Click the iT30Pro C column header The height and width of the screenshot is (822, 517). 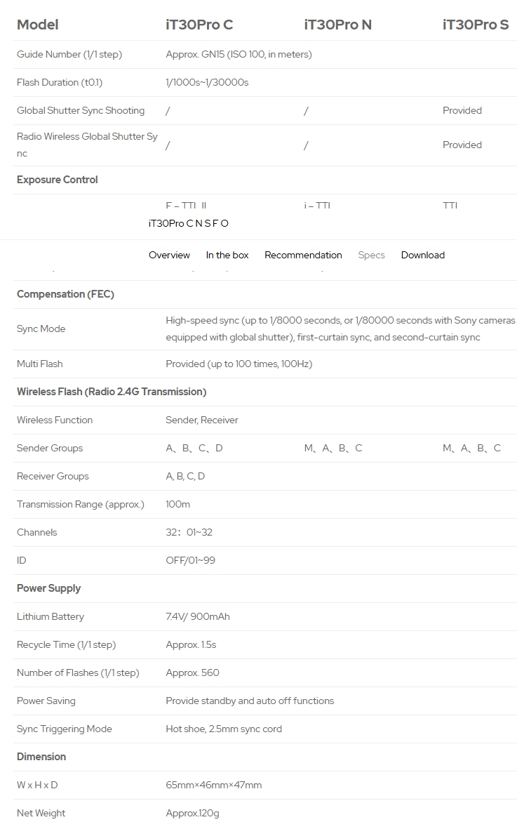(199, 25)
